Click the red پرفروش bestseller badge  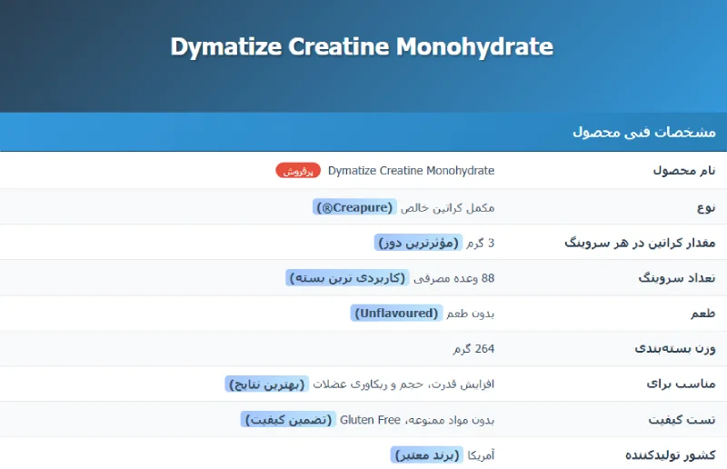pos(298,171)
